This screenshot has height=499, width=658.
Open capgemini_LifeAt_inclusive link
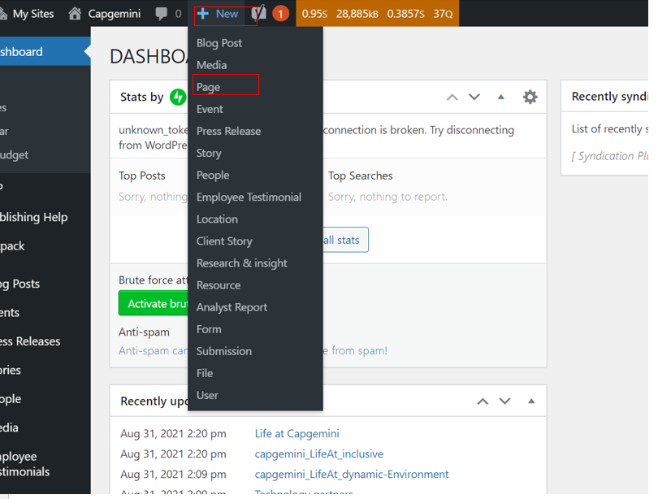click(318, 454)
